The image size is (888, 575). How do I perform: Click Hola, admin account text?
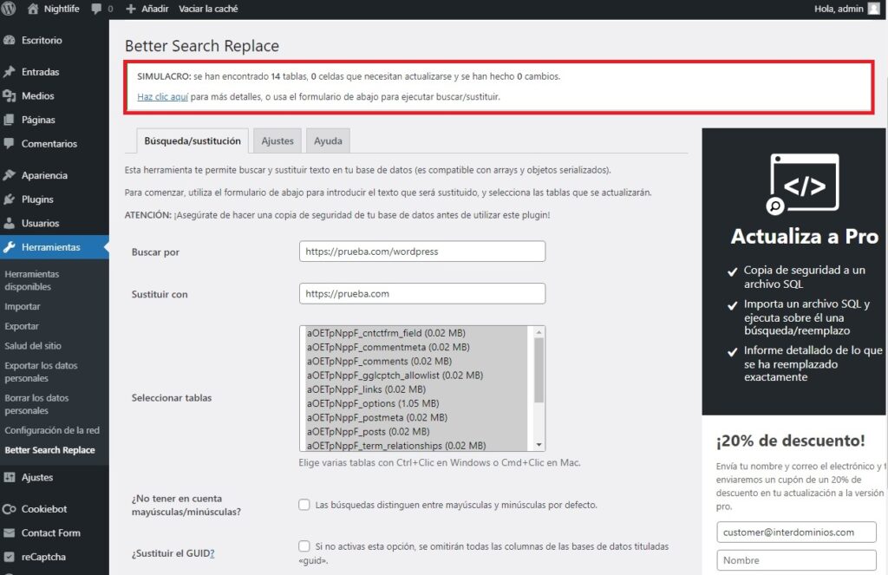click(839, 9)
